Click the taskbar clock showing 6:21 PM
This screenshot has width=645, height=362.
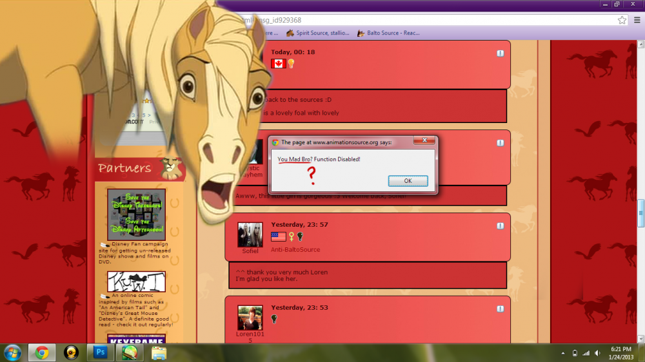(x=621, y=353)
